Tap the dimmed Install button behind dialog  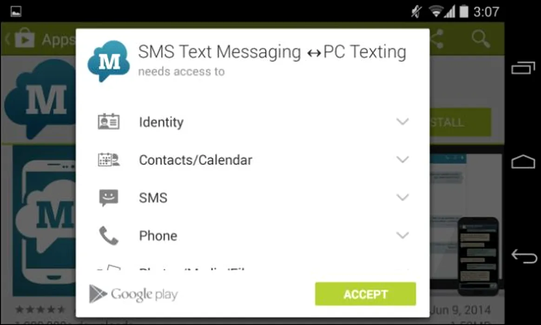pyautogui.click(x=460, y=122)
